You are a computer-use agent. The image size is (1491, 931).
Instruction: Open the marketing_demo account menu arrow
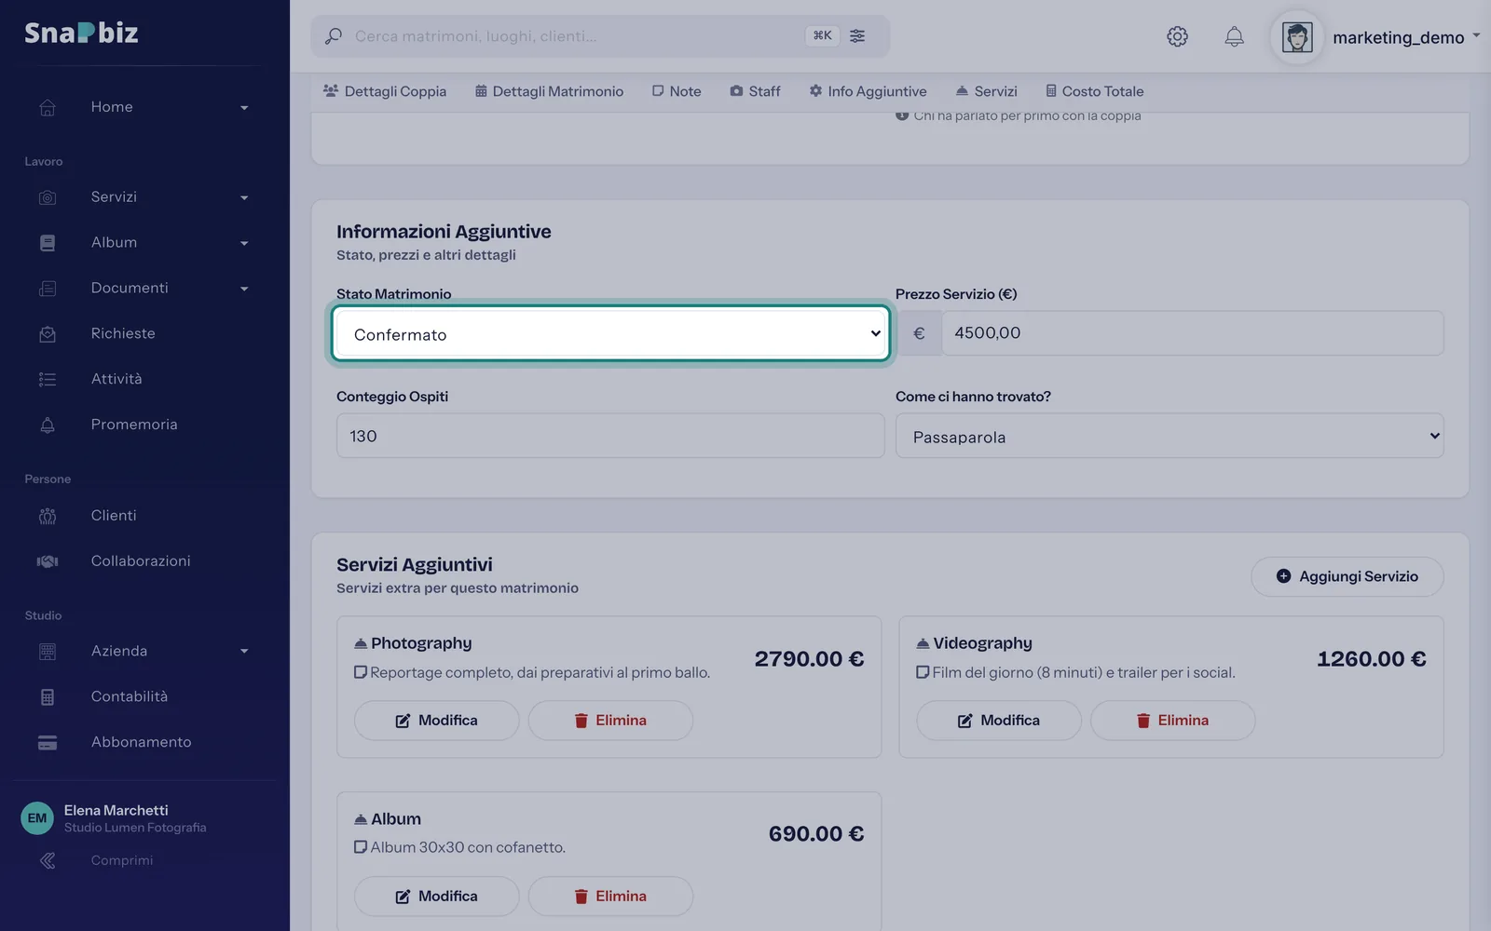1476,36
